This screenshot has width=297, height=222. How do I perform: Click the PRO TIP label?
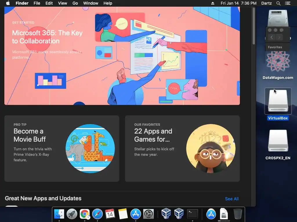click(20, 125)
